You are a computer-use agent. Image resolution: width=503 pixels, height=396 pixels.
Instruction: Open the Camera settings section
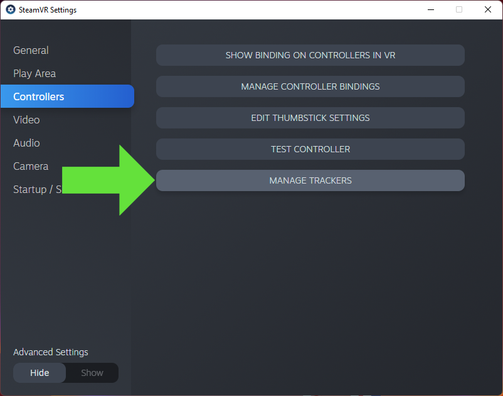[x=30, y=166]
